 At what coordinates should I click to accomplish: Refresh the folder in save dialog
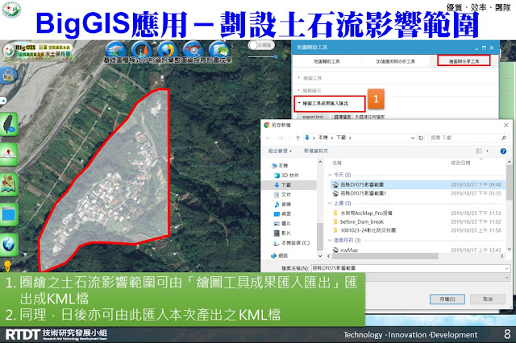[421, 138]
